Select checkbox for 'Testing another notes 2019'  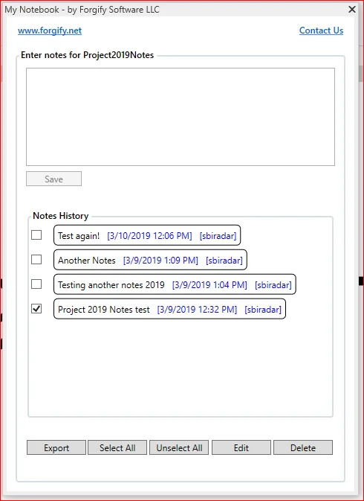36,284
